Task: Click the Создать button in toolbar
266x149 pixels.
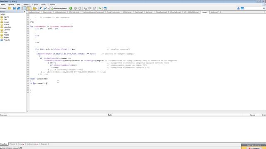Action: point(3,8)
